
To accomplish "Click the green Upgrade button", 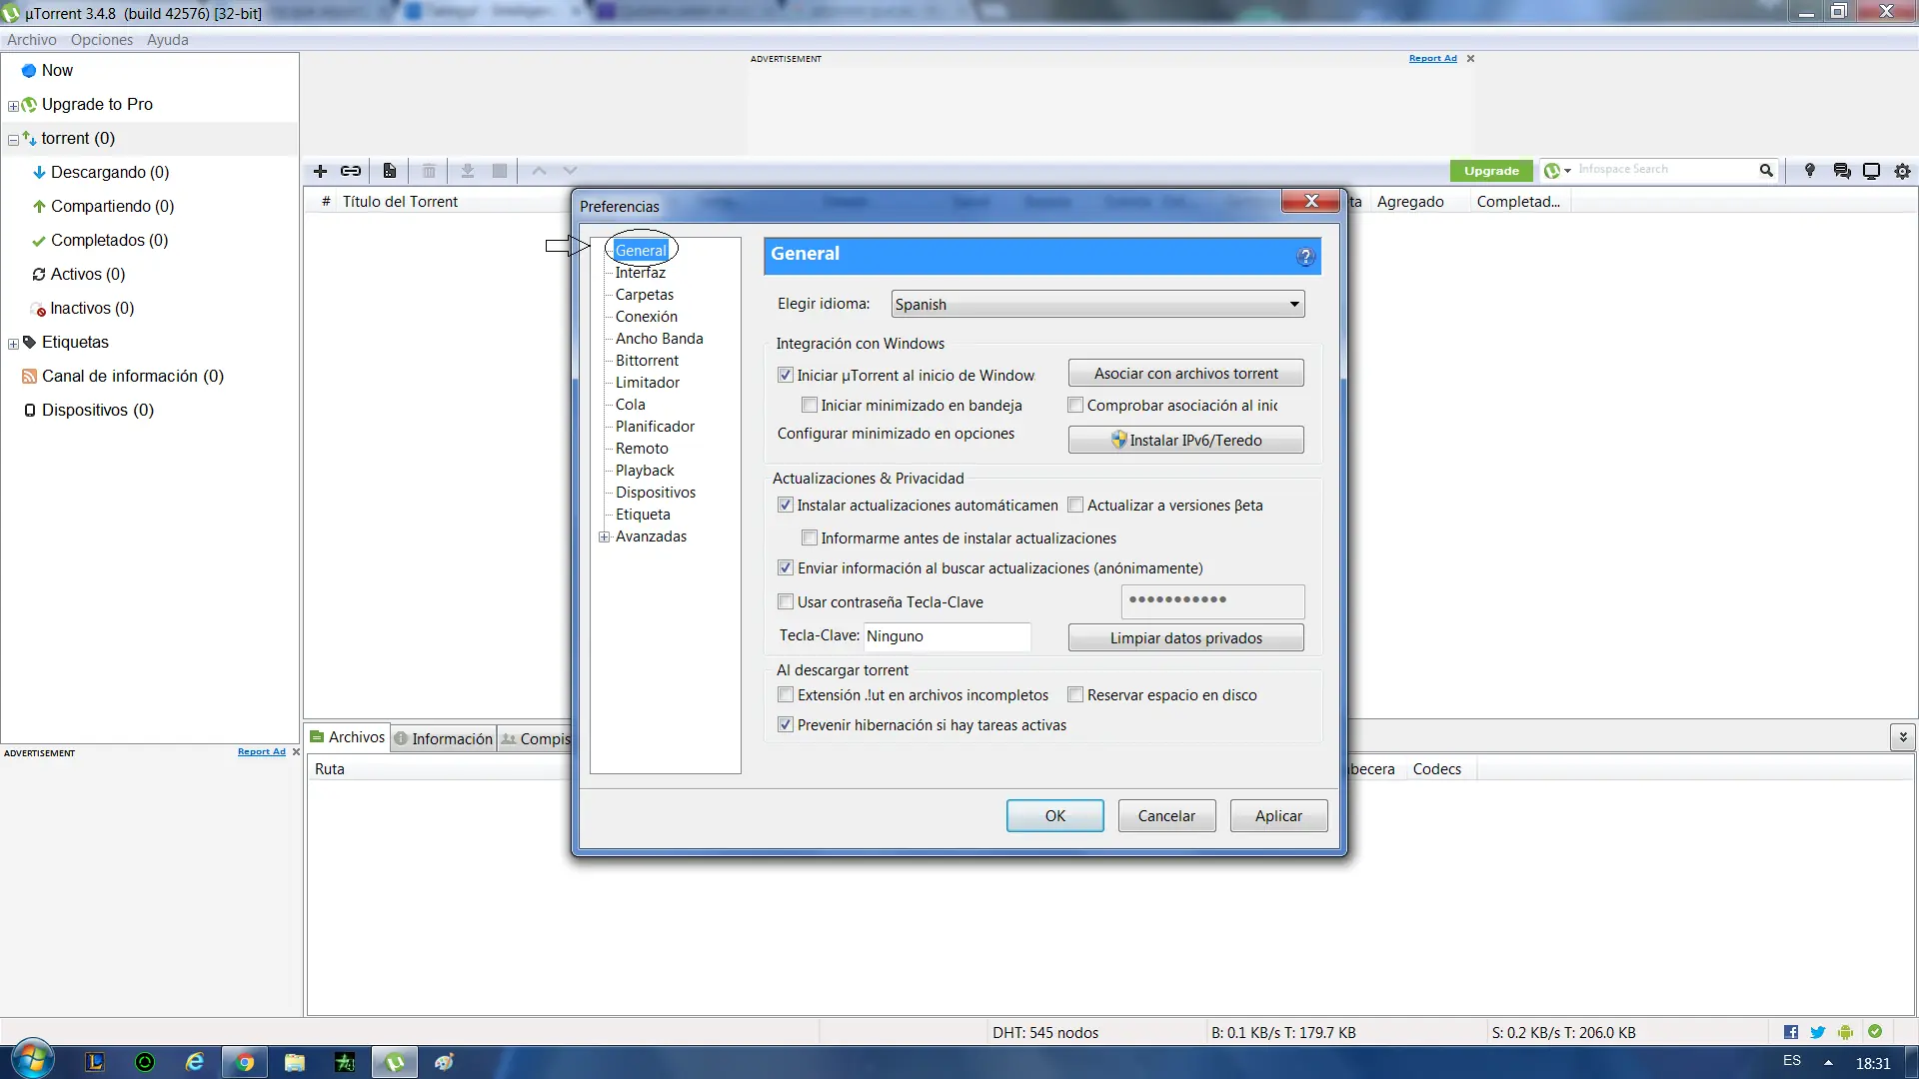I will 1491,171.
